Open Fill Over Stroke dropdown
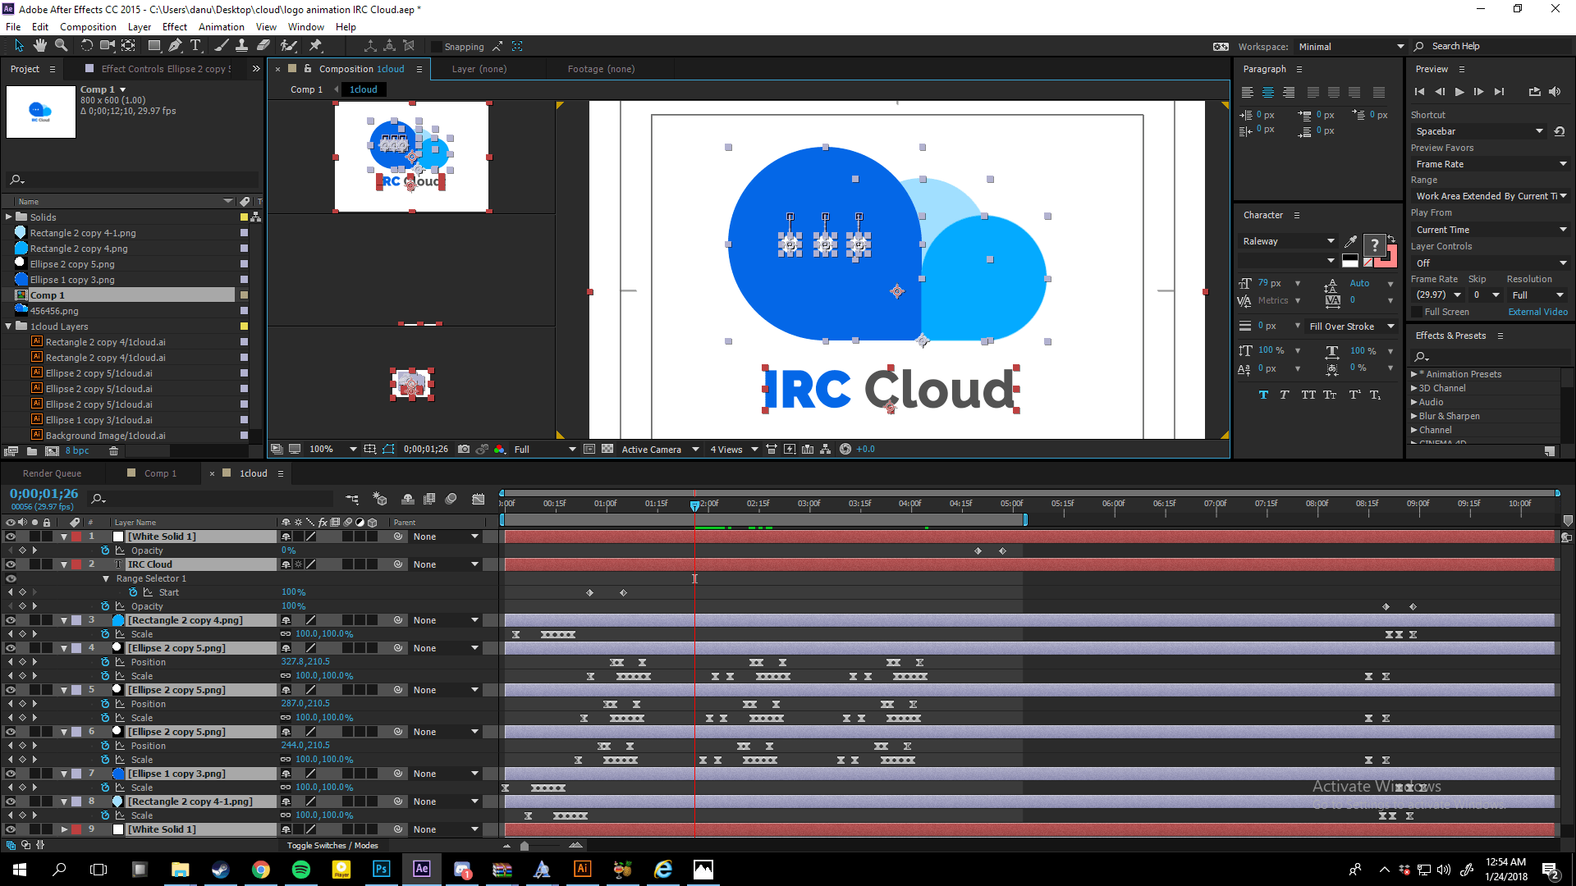Image resolution: width=1576 pixels, height=886 pixels. (1351, 327)
